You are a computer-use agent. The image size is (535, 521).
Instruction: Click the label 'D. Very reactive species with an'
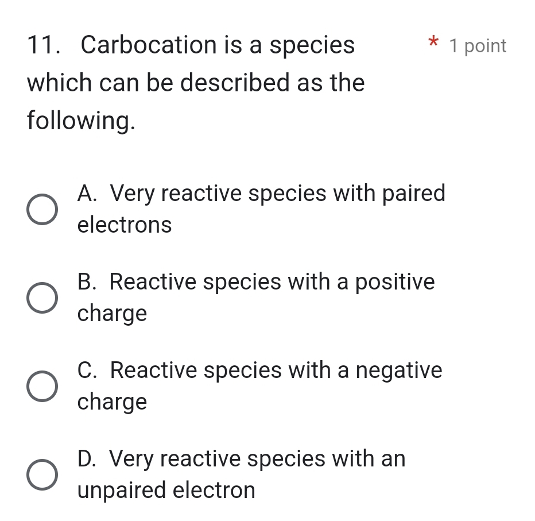pos(241,459)
